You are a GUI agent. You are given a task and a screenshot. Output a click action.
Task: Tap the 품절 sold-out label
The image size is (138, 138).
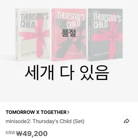(69, 33)
